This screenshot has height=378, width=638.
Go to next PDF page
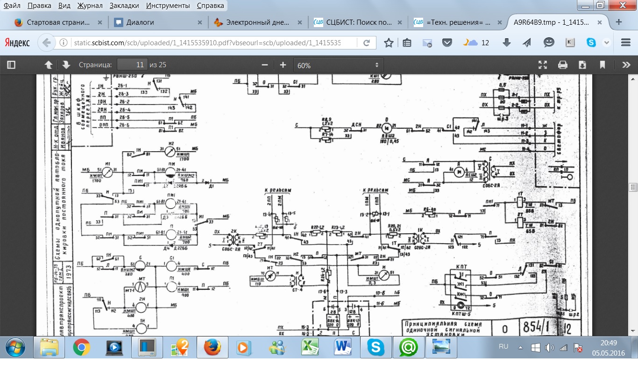pos(66,65)
